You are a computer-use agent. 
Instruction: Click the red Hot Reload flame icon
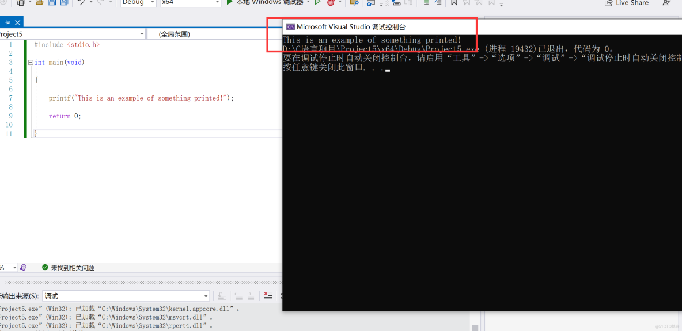pos(331,3)
